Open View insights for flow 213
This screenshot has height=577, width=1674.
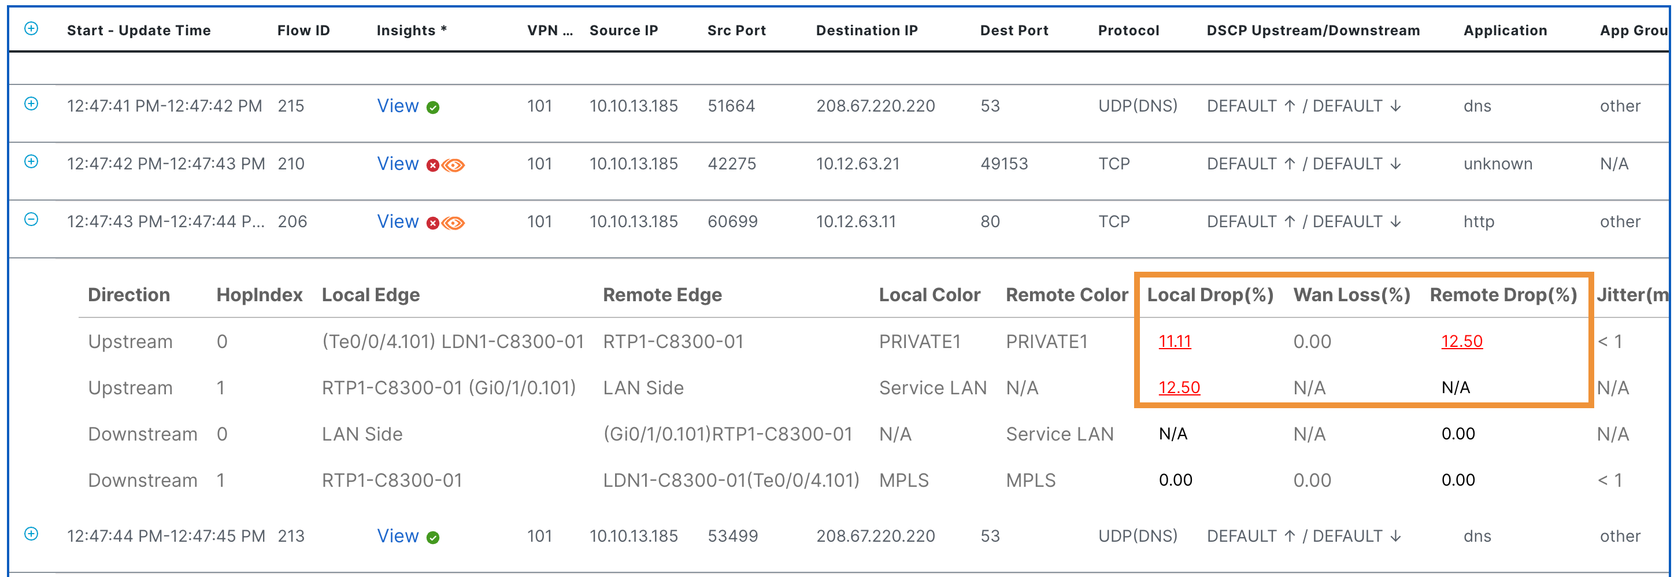coord(398,536)
